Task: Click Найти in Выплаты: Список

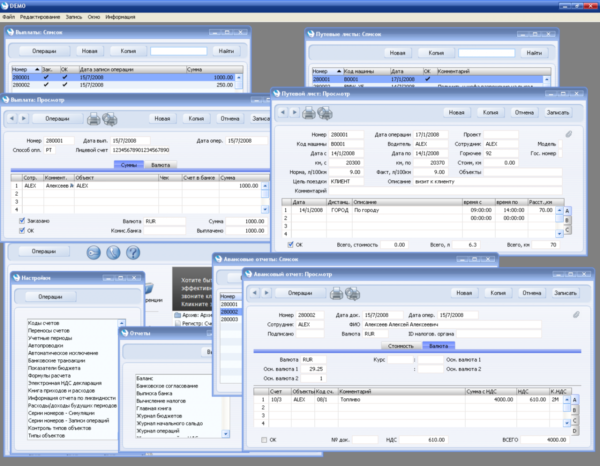Action: pos(226,51)
